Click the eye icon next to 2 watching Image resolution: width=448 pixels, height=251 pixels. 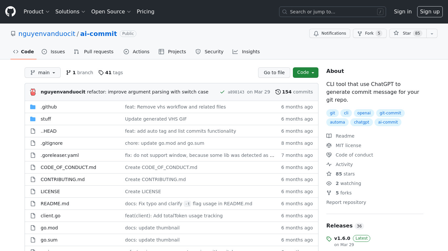coord(329,183)
